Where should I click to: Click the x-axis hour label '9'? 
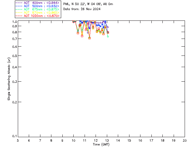[x=62, y=140]
